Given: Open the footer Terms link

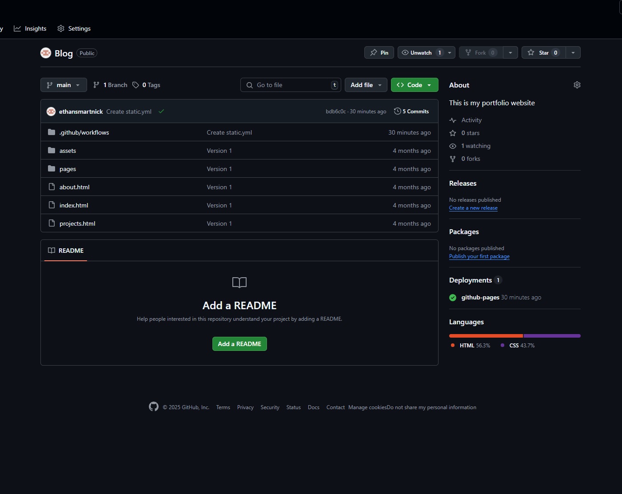Looking at the screenshot, I should click(223, 407).
